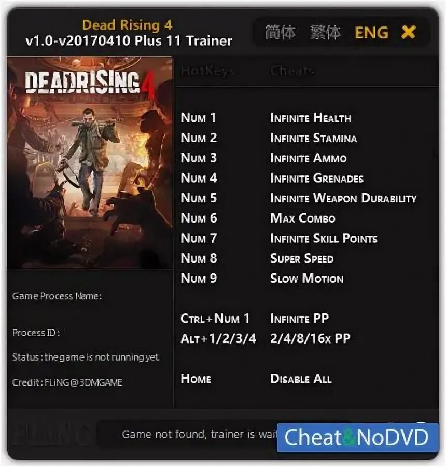Switch language to Traditional Chinese 繁体
The width and height of the screenshot is (446, 467).
[x=325, y=32]
